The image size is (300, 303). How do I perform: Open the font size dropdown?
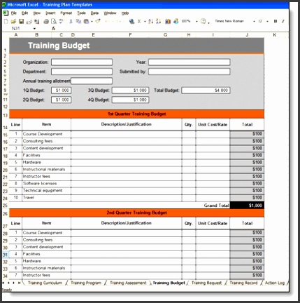(x=267, y=22)
